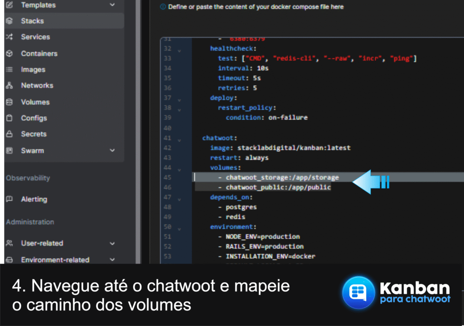
Task: Open the Configs menu item
Action: click(34, 118)
